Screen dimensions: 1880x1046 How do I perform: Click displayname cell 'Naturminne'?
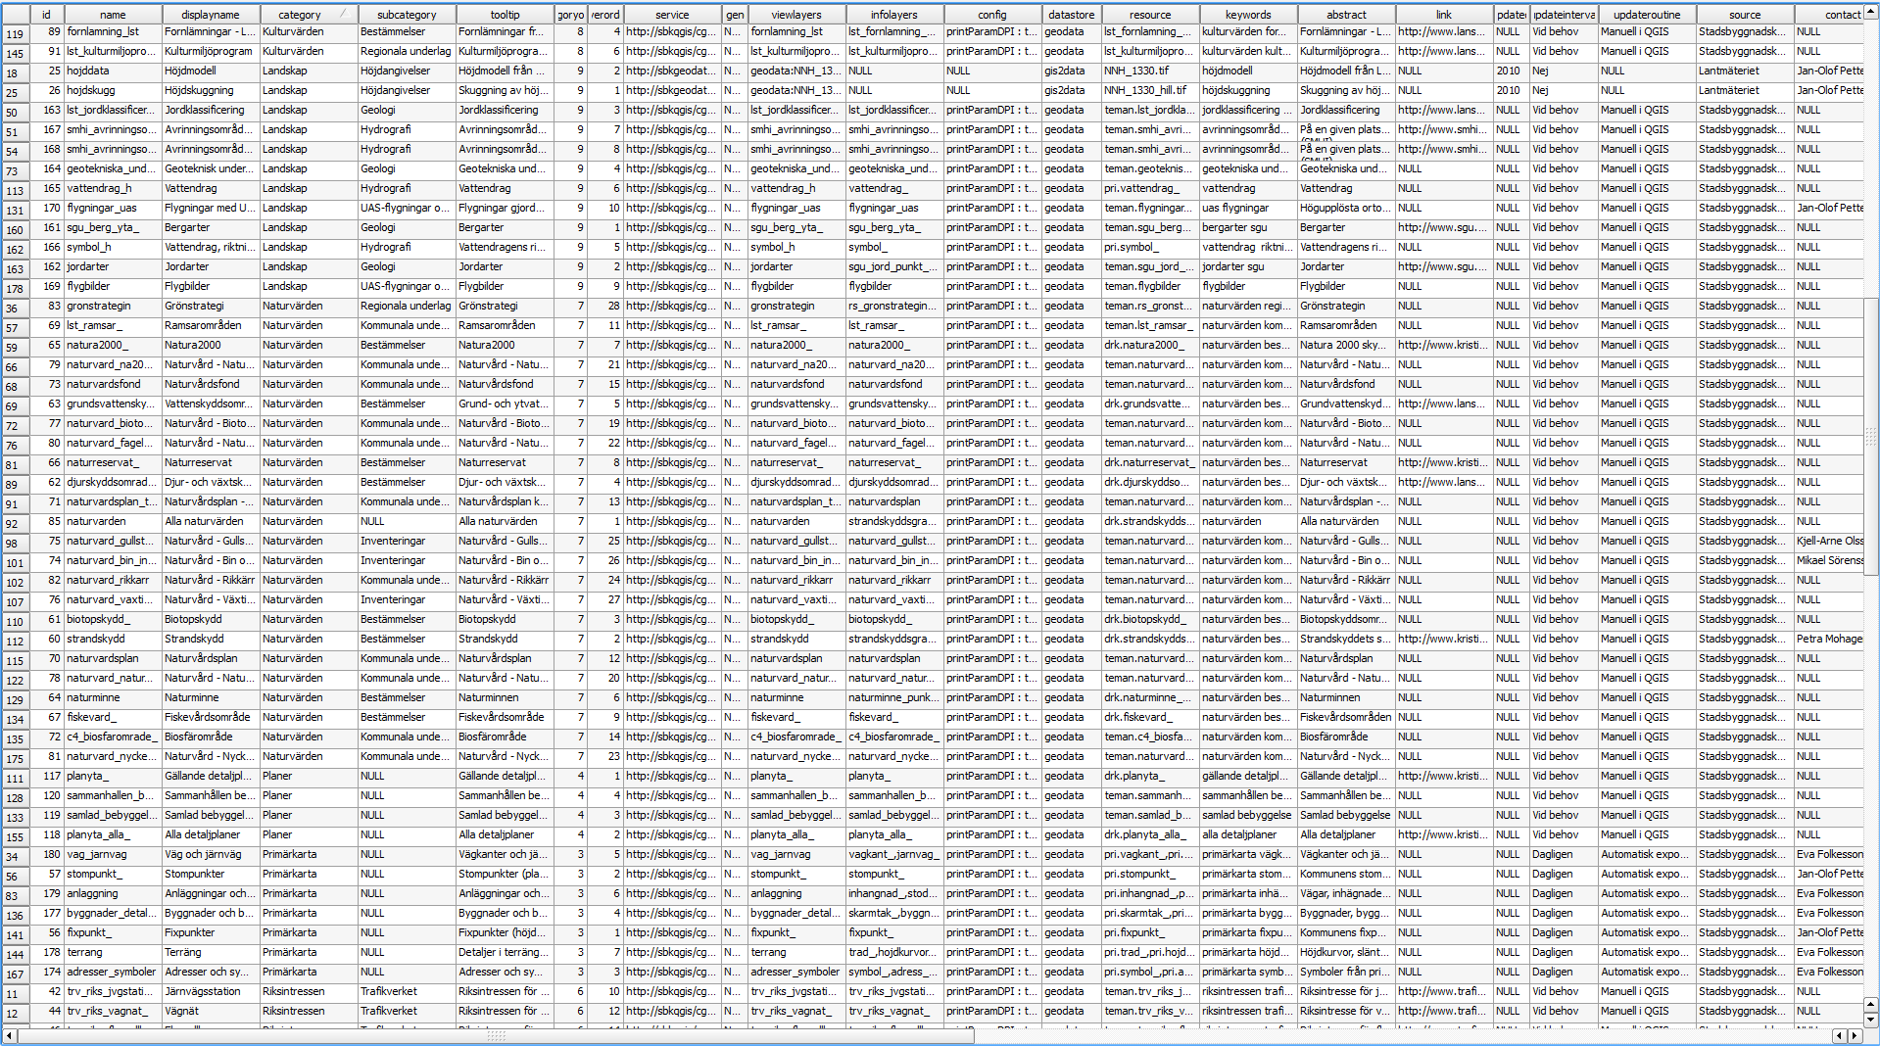211,697
